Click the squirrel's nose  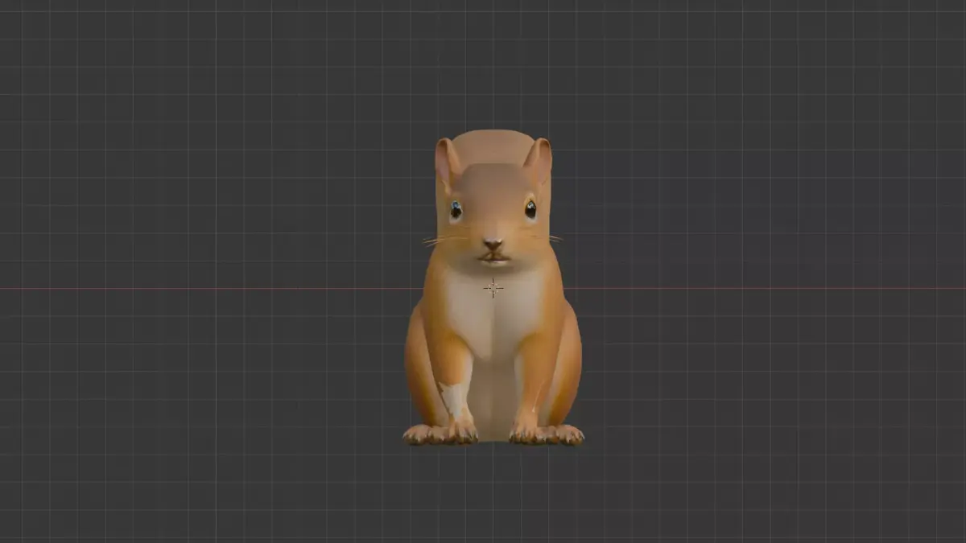[x=493, y=244]
